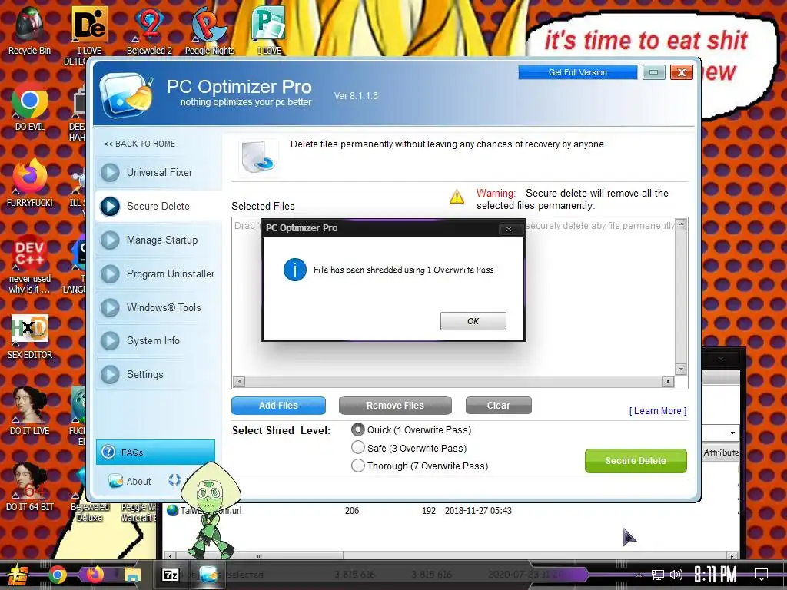Image resolution: width=787 pixels, height=590 pixels.
Task: Open Recycle Bin desktop icon
Action: [30, 30]
